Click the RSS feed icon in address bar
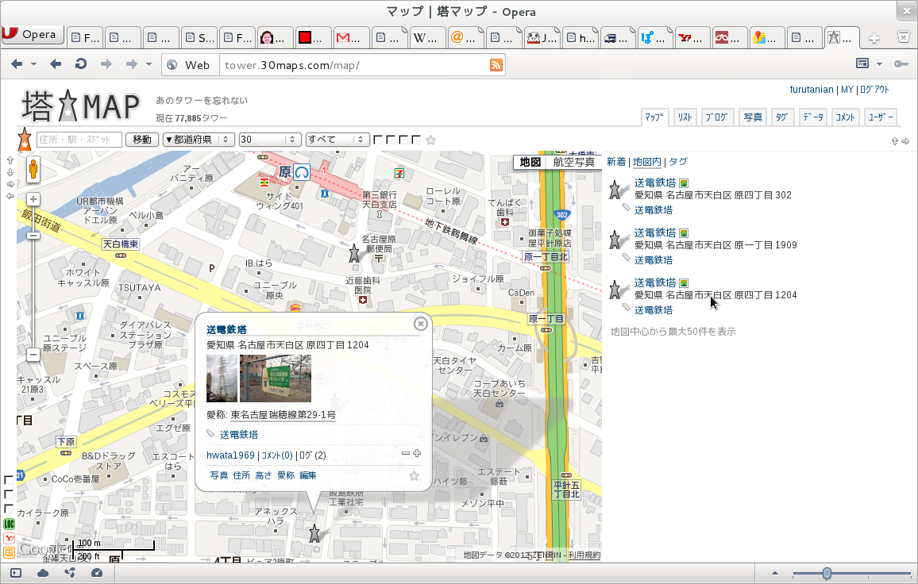Image resolution: width=918 pixels, height=584 pixels. [496, 65]
